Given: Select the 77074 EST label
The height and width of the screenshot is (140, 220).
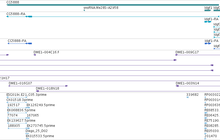Looking at the screenshot, I should click(12, 115).
